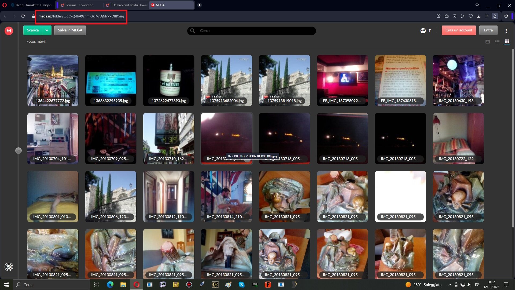This screenshot has height=290, width=515.
Task: Click the share page icon in address bar
Action: [439, 16]
